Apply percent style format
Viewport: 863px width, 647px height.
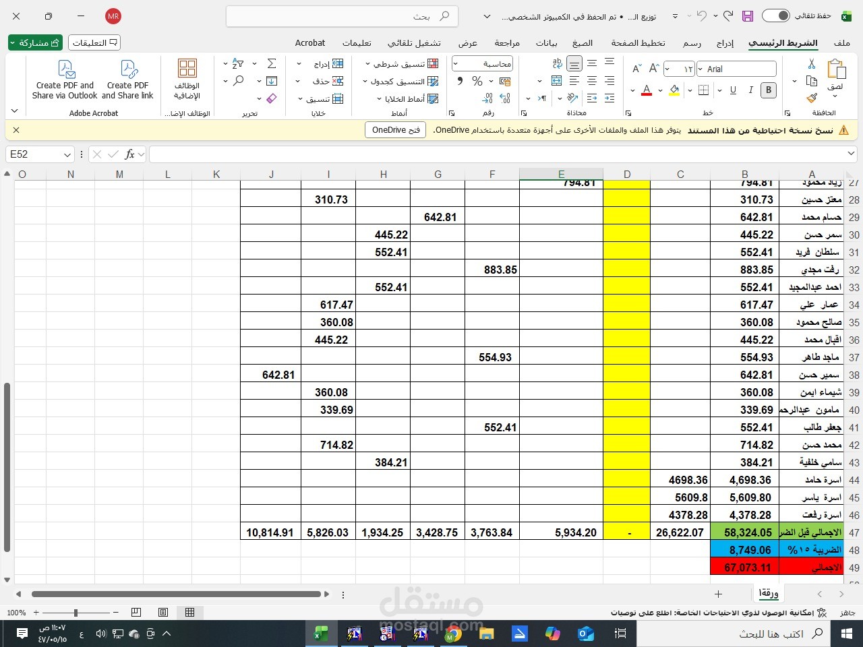coord(477,81)
